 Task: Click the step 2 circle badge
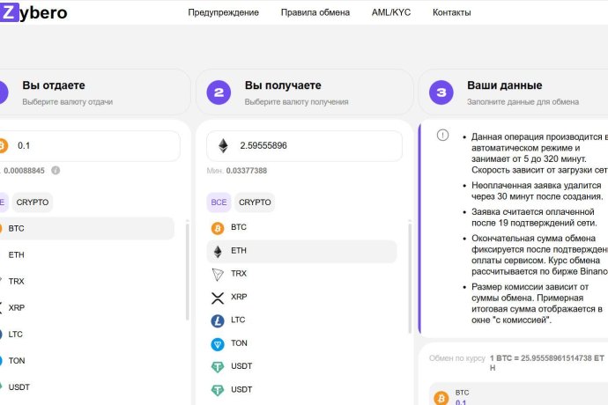click(219, 92)
